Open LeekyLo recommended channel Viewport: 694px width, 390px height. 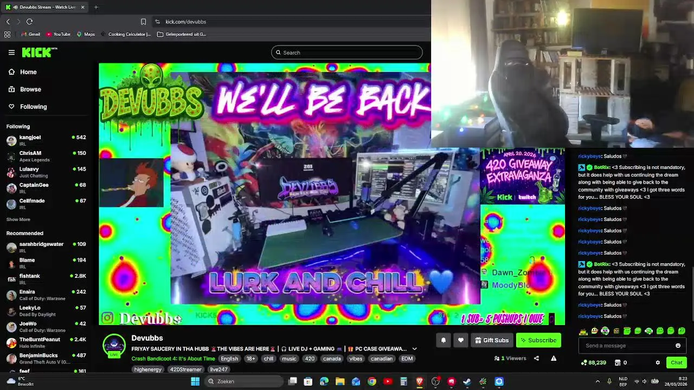point(47,311)
